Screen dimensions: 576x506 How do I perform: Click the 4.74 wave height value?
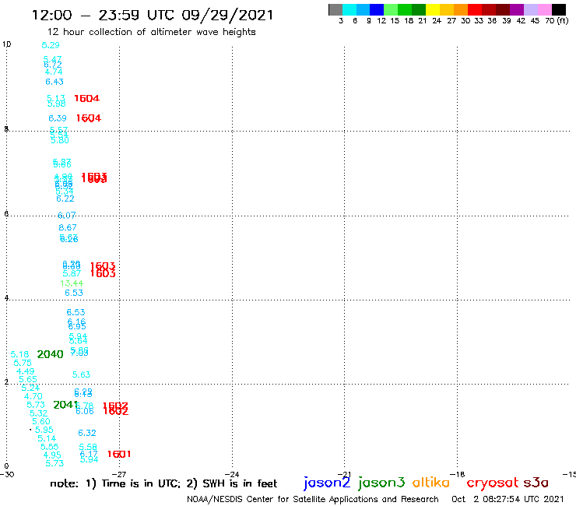[54, 72]
